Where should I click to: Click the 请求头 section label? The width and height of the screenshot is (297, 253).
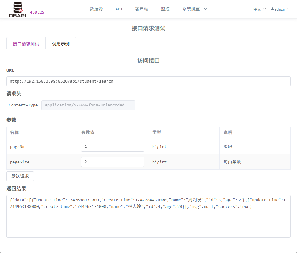tap(14, 94)
